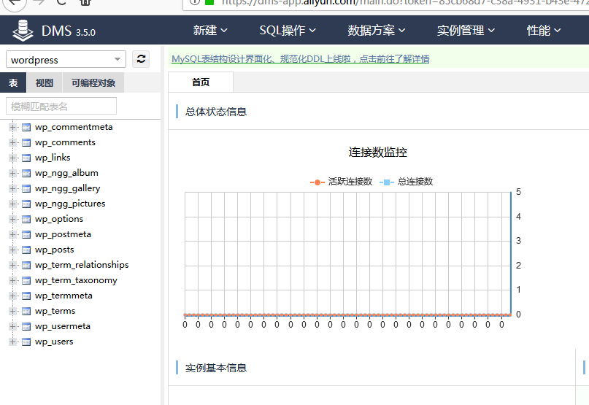Viewport: 589px width, 405px height.
Task: Click the 总体状态信息 section heading
Action: [216, 112]
